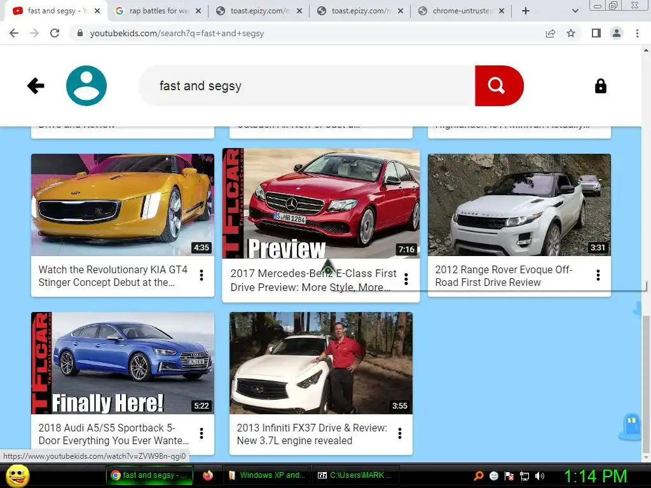Play the red Mercedes E-Class Preview thumbnail

(321, 203)
